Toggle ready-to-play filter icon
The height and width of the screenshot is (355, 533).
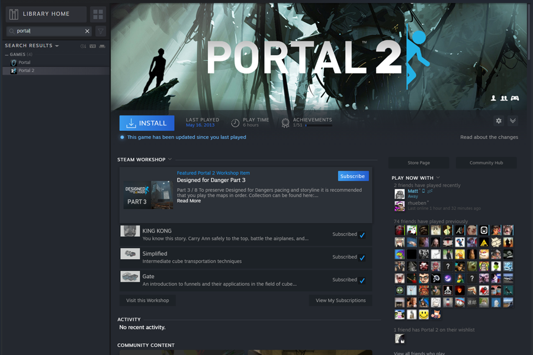click(102, 46)
